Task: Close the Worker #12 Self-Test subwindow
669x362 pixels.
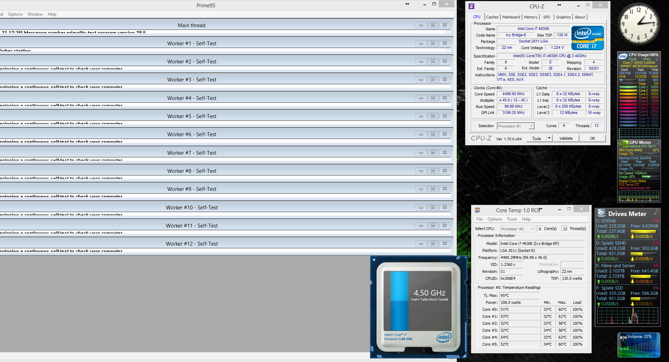Action: [445, 244]
